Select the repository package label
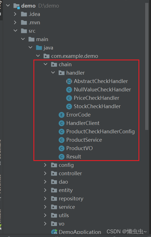The image size is (151, 237). 71,199
